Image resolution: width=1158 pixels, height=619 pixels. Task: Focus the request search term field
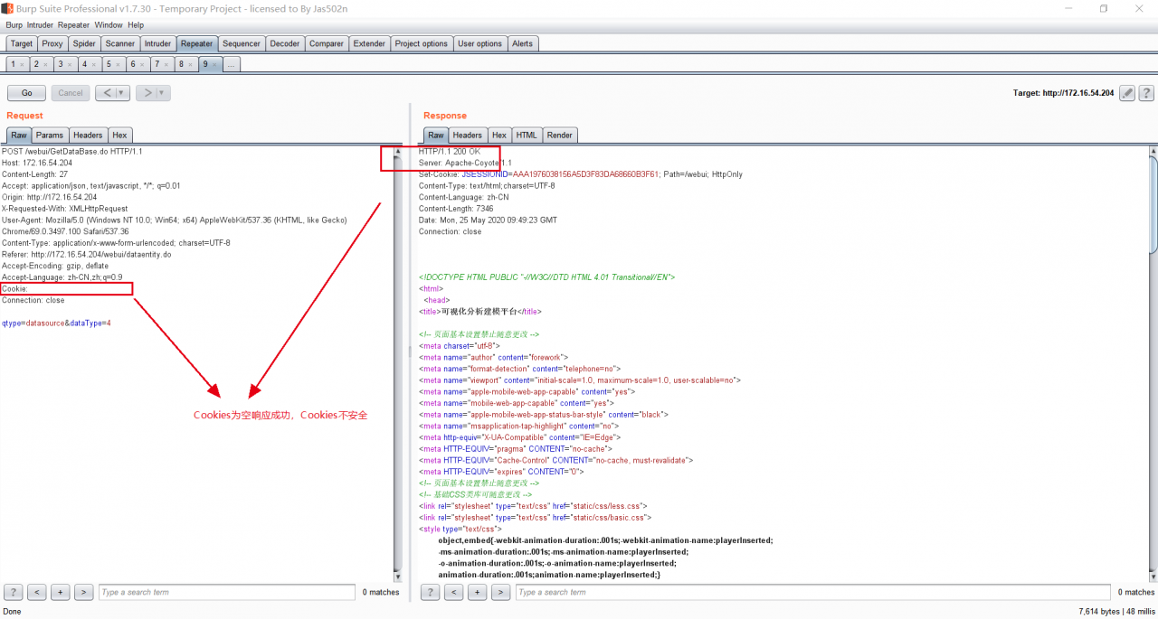click(x=226, y=592)
